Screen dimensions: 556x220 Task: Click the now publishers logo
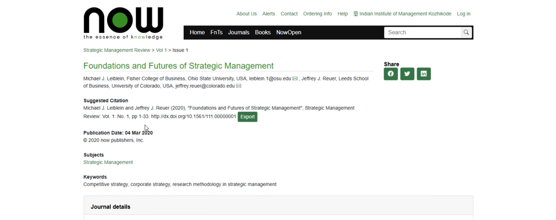(x=123, y=23)
